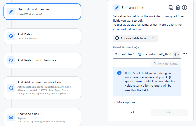Open the 'And: Re-fetch work item data' step

tap(42, 60)
